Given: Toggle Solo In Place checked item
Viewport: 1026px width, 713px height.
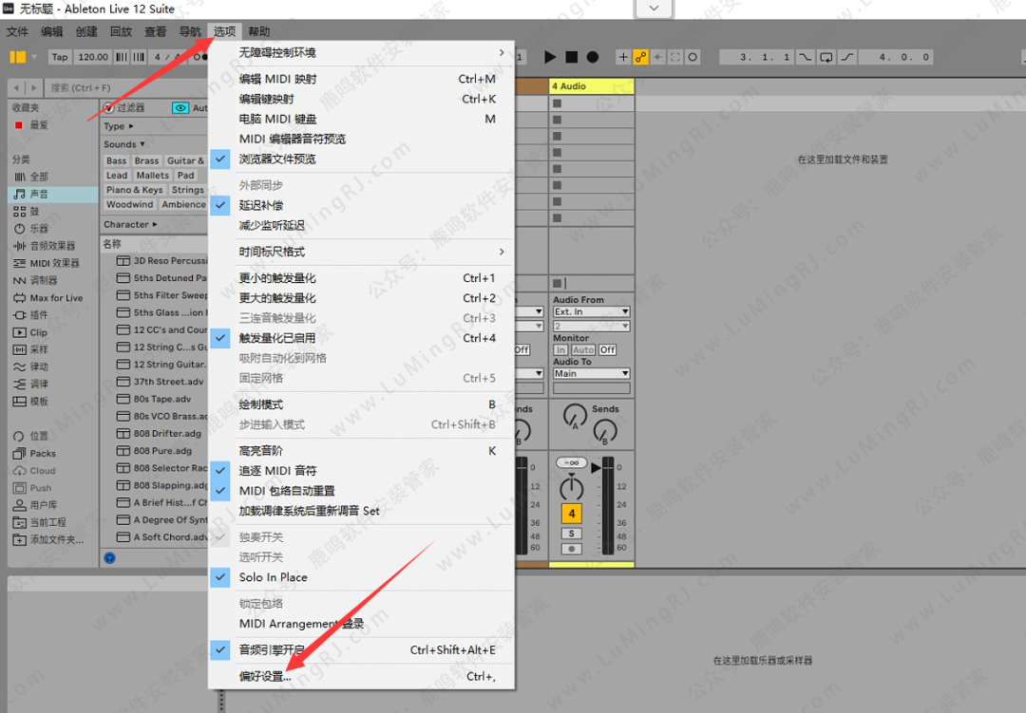Looking at the screenshot, I should (x=361, y=577).
